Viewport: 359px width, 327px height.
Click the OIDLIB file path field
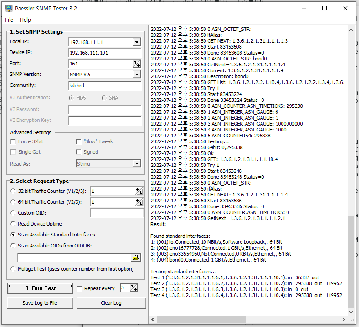(x=74, y=257)
